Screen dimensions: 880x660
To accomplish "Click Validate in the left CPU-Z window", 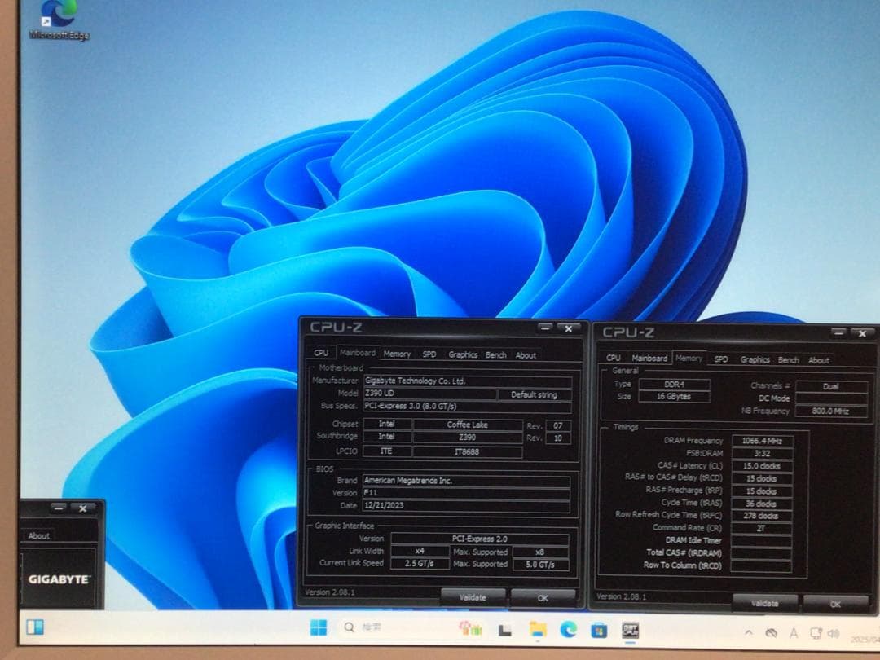I will pyautogui.click(x=473, y=597).
